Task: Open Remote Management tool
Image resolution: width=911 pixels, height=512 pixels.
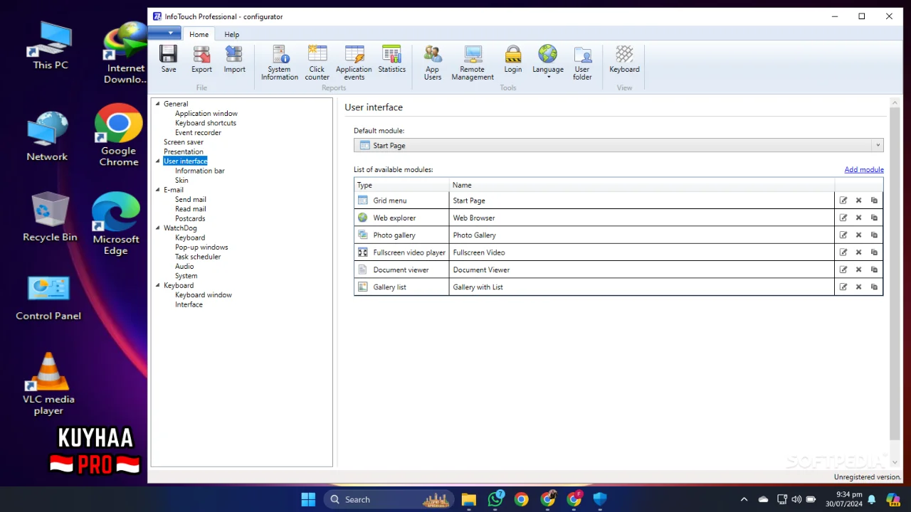Action: tap(473, 63)
